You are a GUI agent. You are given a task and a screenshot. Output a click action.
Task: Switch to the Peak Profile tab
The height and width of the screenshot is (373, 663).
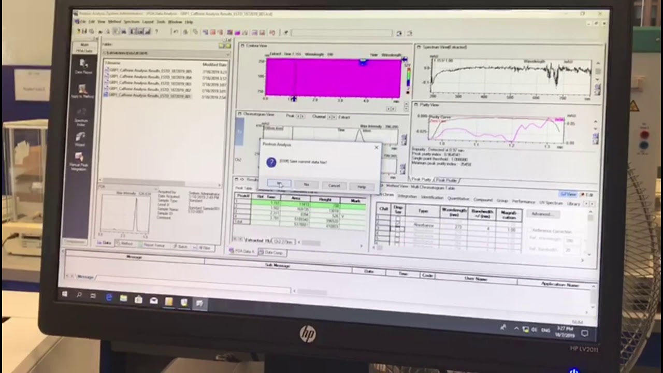point(446,180)
